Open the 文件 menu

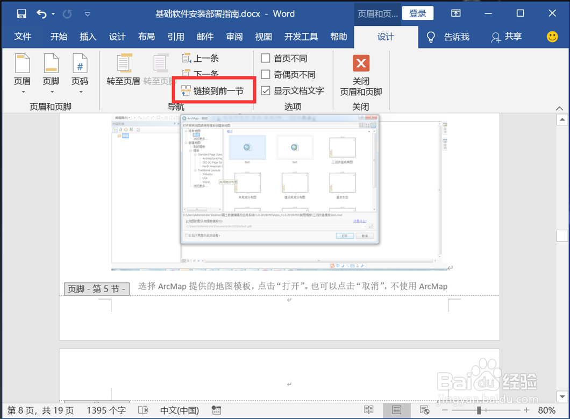click(x=23, y=37)
